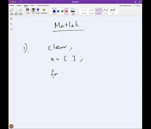The height and width of the screenshot is (129, 151).
Task: Open the Home ribbon tab
Action: coord(12,5)
